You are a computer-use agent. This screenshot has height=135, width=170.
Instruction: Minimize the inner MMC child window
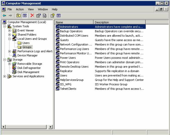point(157,9)
